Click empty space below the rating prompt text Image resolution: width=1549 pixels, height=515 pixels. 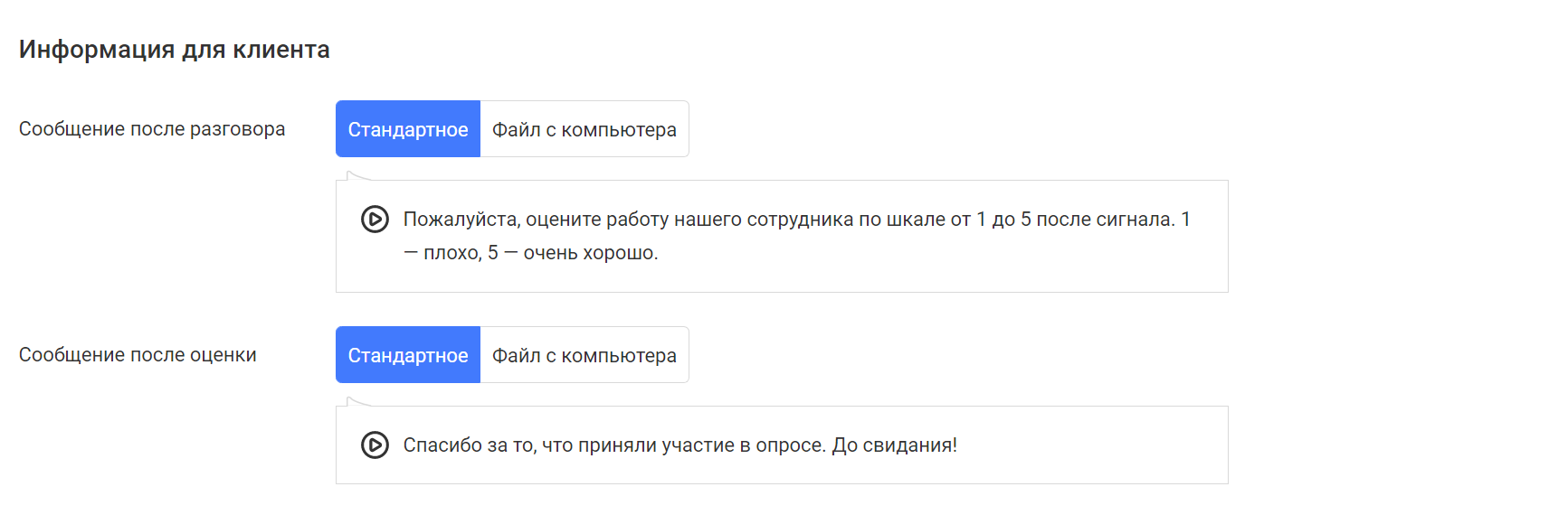[905, 277]
